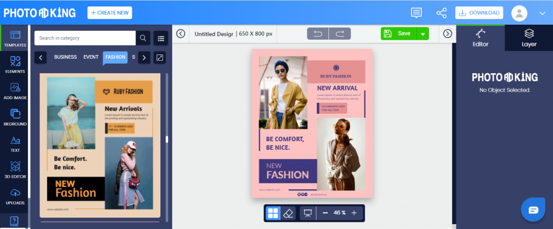Toggle expand template panel to fullscreen
This screenshot has width=553, height=229.
[x=160, y=57]
